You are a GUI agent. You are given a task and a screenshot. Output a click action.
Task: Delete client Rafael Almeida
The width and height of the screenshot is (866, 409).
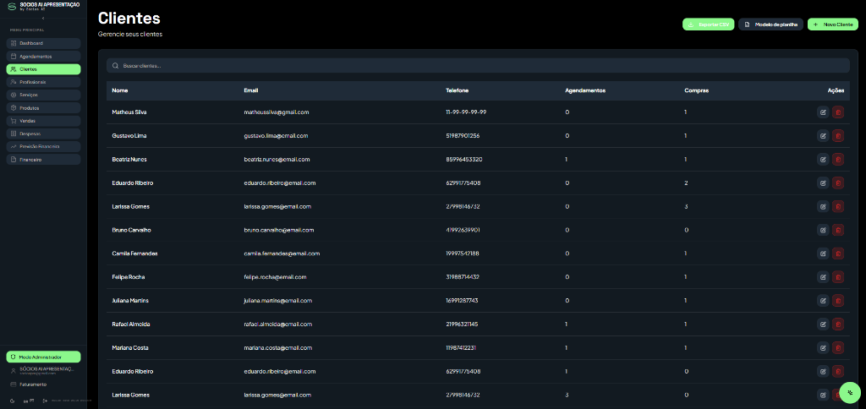click(838, 324)
